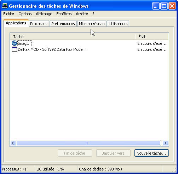The height and width of the screenshot is (174, 178).
Task: Open the Fichier menu
Action: [9, 14]
